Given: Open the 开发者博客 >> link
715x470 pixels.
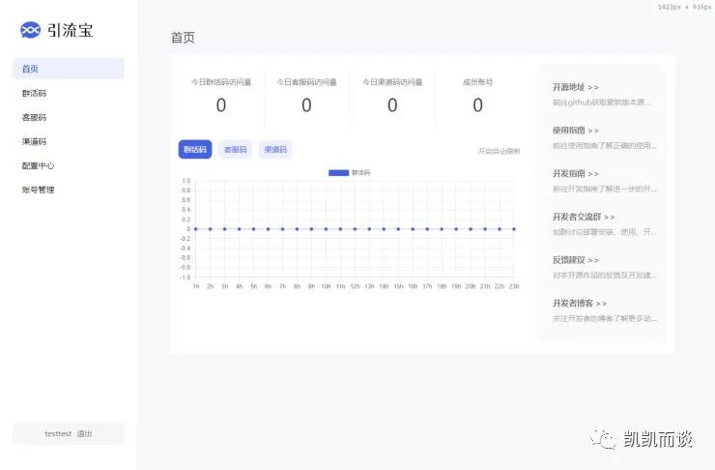Looking at the screenshot, I should (580, 303).
